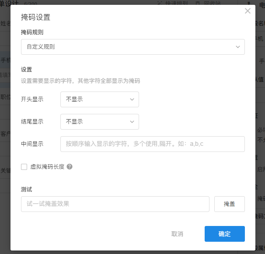265x254 pixels.
Task: Click the 掩盖 test button
Action: 230,204
